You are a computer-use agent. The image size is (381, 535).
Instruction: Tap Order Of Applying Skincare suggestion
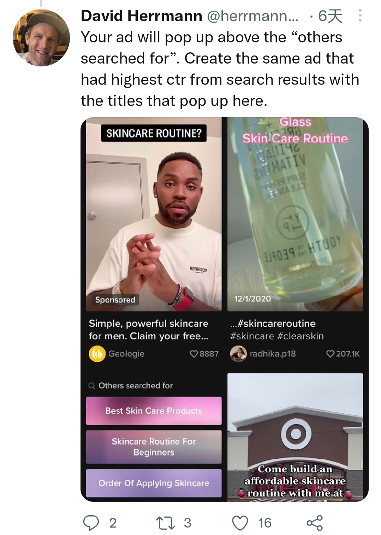(x=154, y=483)
